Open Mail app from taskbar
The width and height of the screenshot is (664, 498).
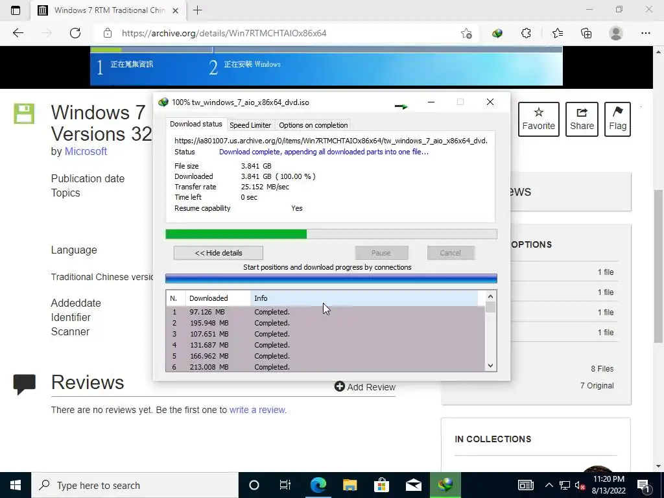pyautogui.click(x=413, y=485)
